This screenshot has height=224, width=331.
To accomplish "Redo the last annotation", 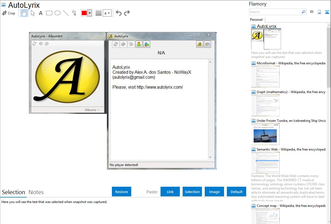I will [x=127, y=13].
